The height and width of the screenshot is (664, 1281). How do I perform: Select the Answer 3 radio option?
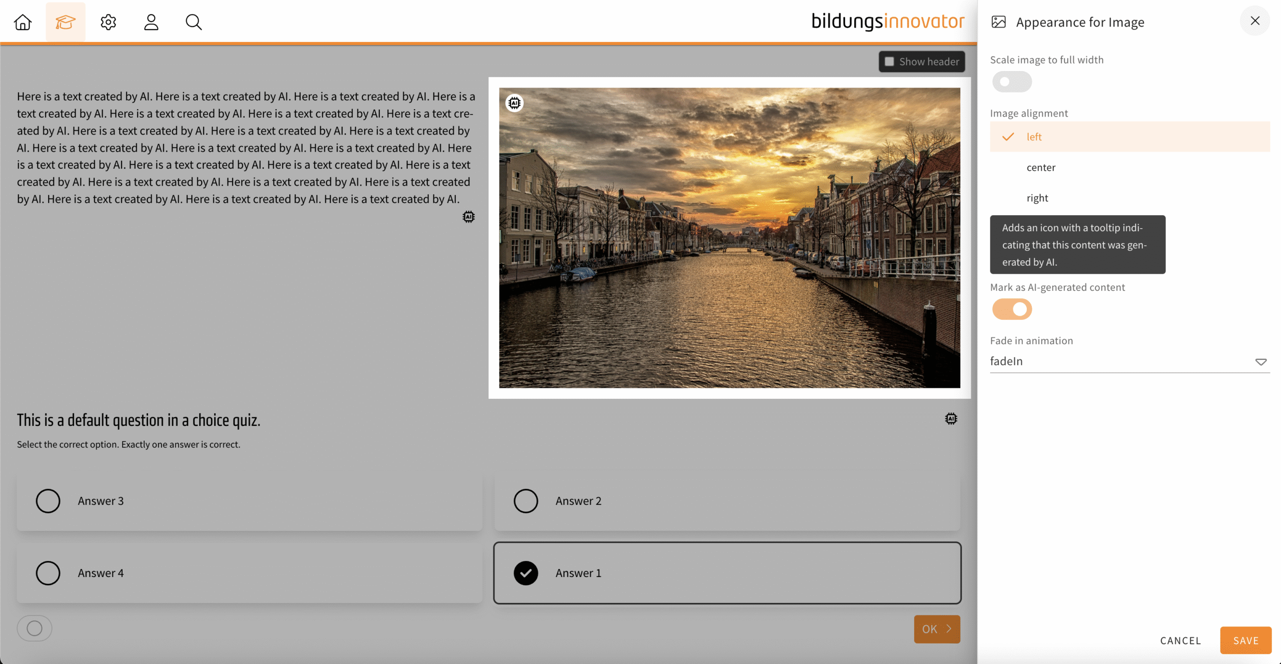pyautogui.click(x=48, y=501)
